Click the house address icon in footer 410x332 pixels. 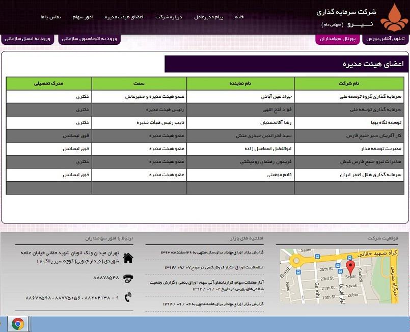click(128, 258)
